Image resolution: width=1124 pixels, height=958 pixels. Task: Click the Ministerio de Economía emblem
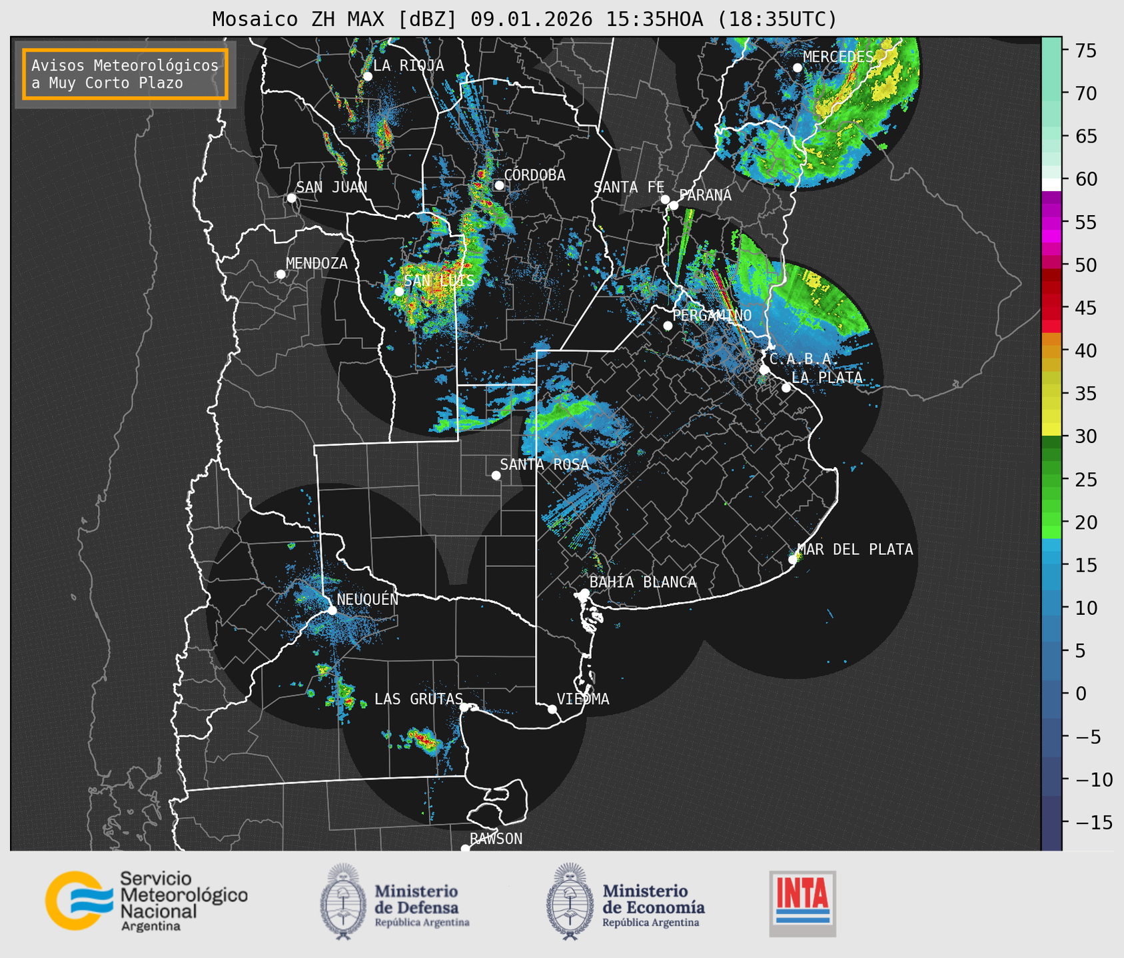[570, 902]
